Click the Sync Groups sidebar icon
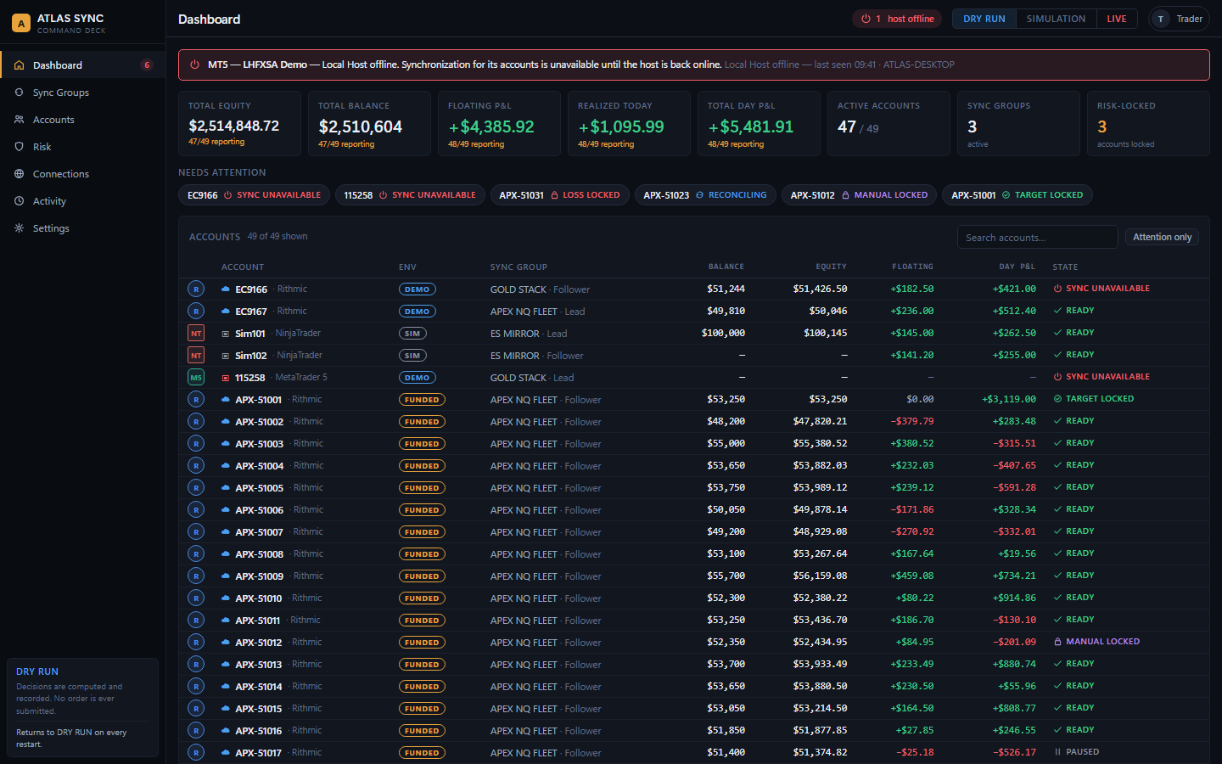The width and height of the screenshot is (1222, 764). point(19,93)
